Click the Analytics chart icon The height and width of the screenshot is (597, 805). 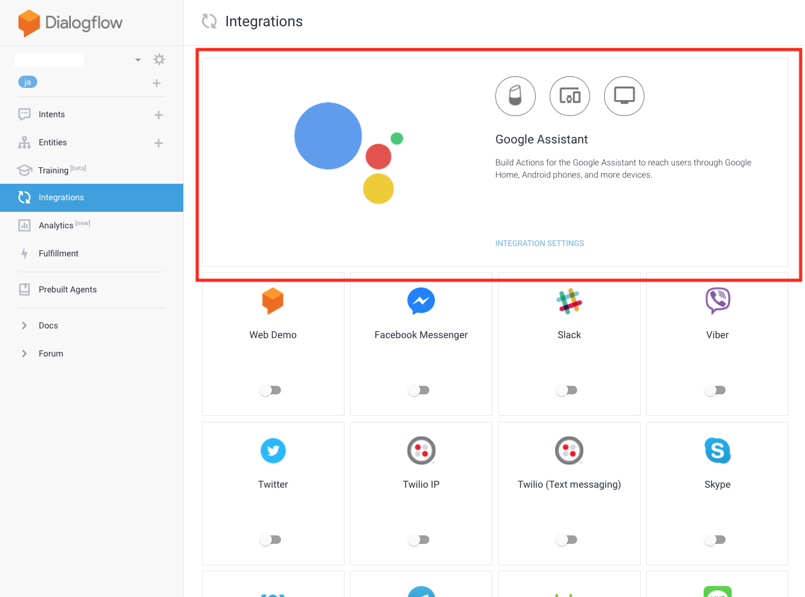(x=24, y=225)
